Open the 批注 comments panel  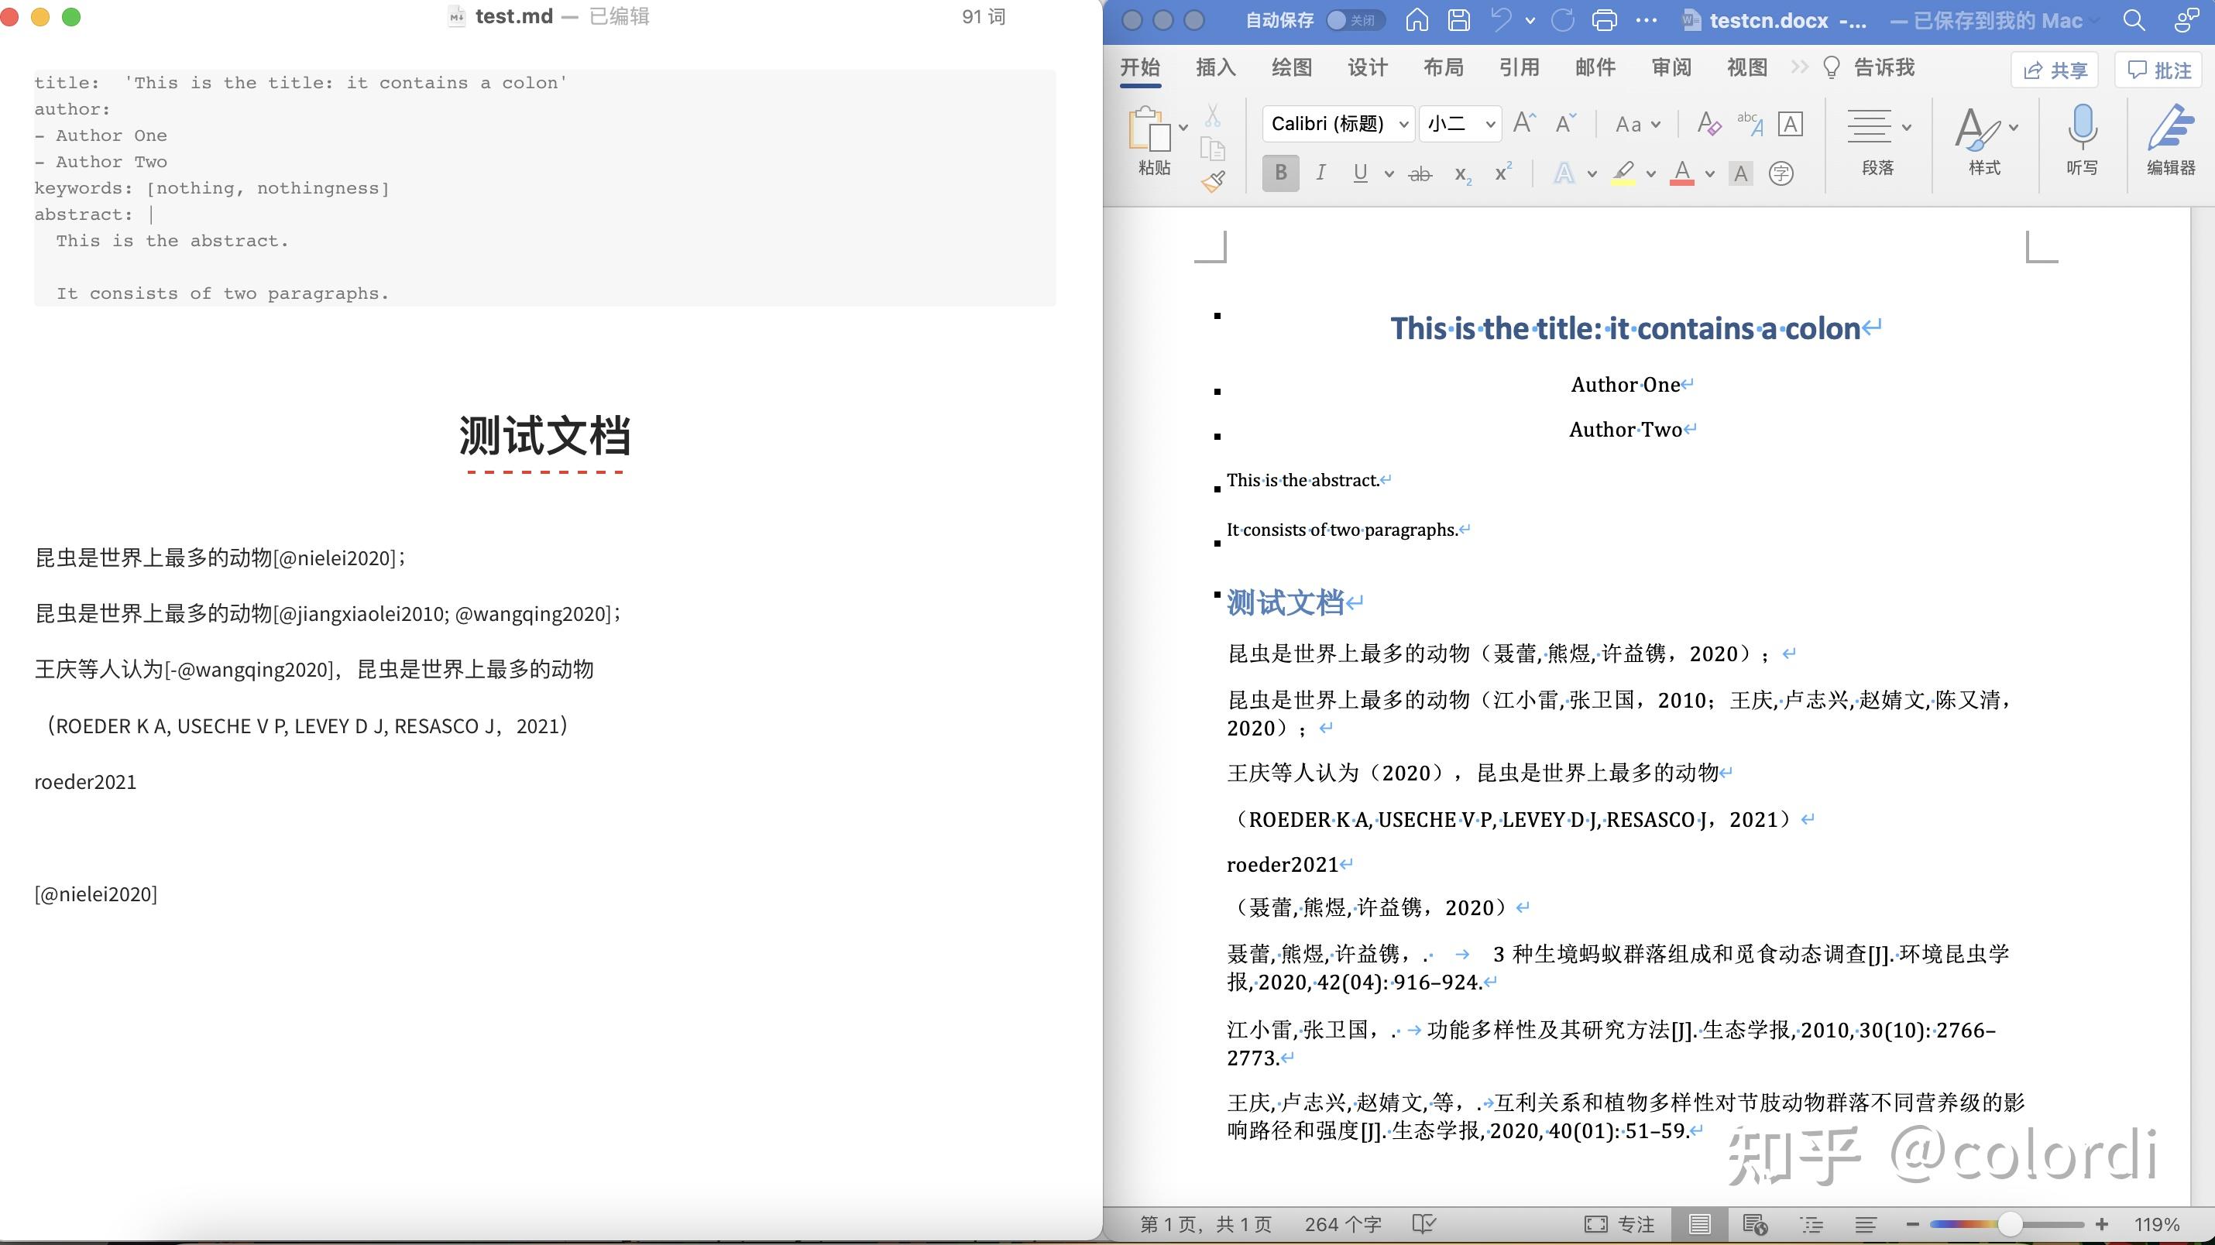coord(2158,70)
